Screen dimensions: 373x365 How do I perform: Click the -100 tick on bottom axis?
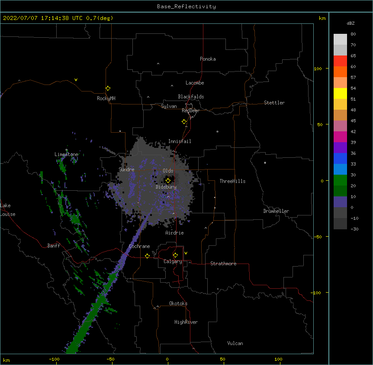(x=54, y=359)
